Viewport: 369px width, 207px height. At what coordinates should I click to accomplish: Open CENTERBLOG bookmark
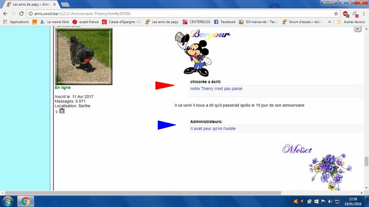click(x=196, y=22)
